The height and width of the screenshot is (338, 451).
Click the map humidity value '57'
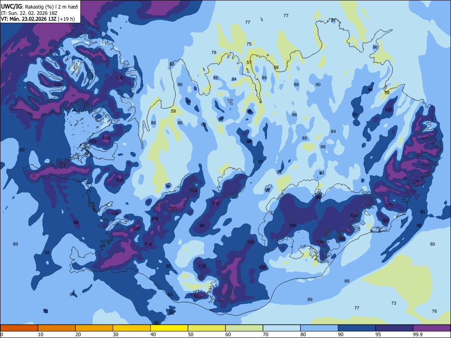[x=249, y=62]
